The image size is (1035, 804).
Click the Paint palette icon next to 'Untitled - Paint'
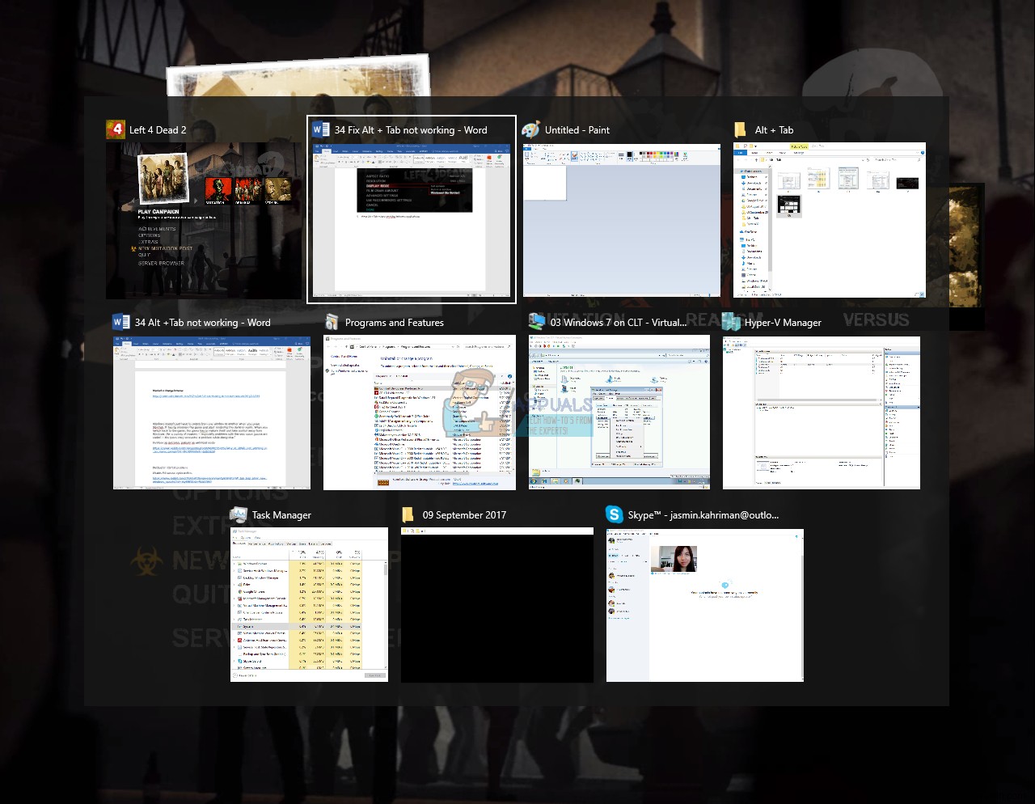point(530,129)
